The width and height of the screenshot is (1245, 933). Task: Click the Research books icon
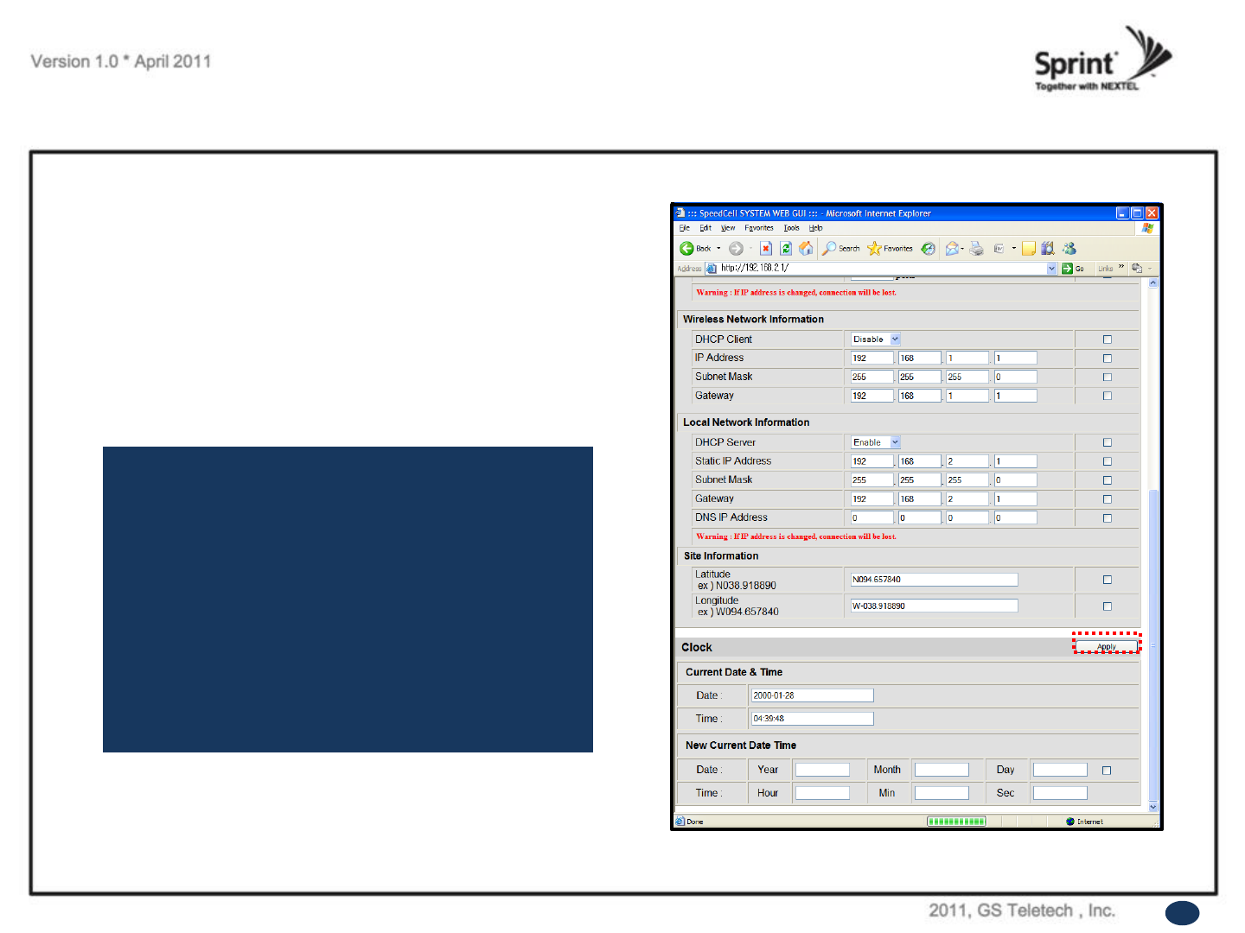[x=1048, y=249]
